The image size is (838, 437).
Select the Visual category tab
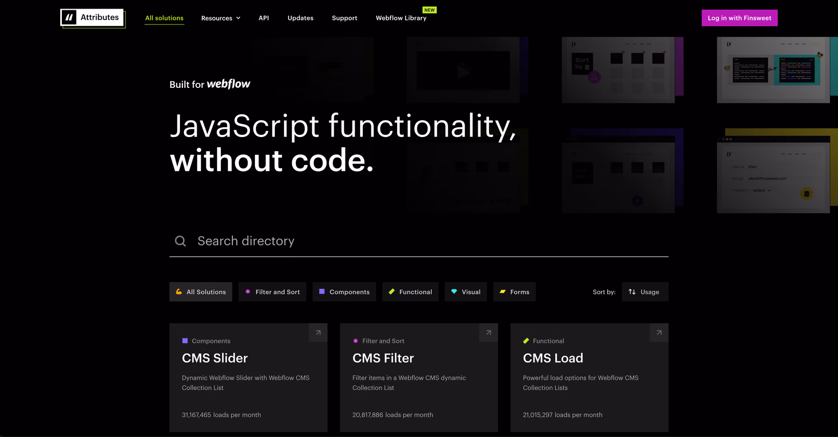[466, 292]
